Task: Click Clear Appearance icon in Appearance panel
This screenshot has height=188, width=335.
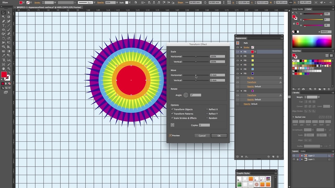Action: [269, 157]
